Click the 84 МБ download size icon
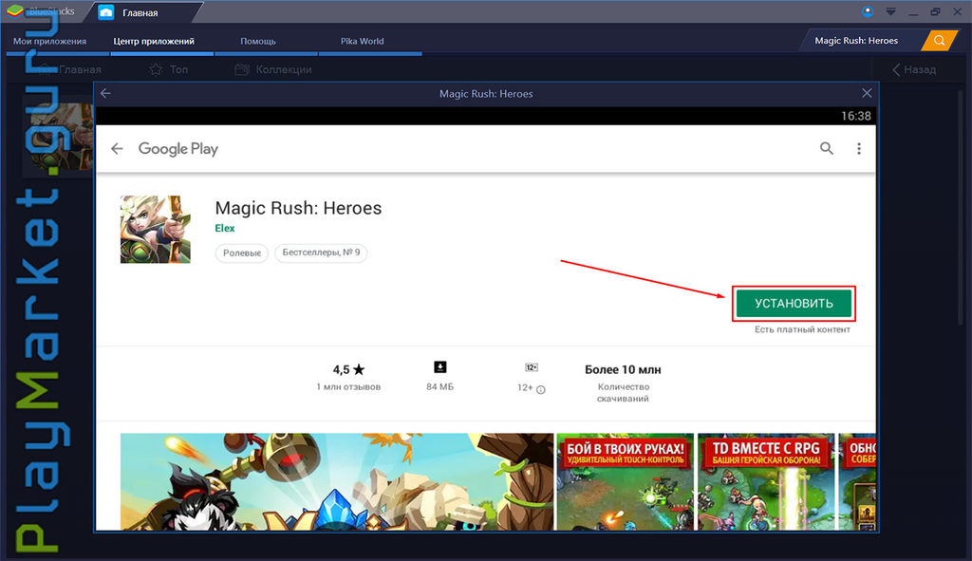The width and height of the screenshot is (972, 561). [440, 367]
